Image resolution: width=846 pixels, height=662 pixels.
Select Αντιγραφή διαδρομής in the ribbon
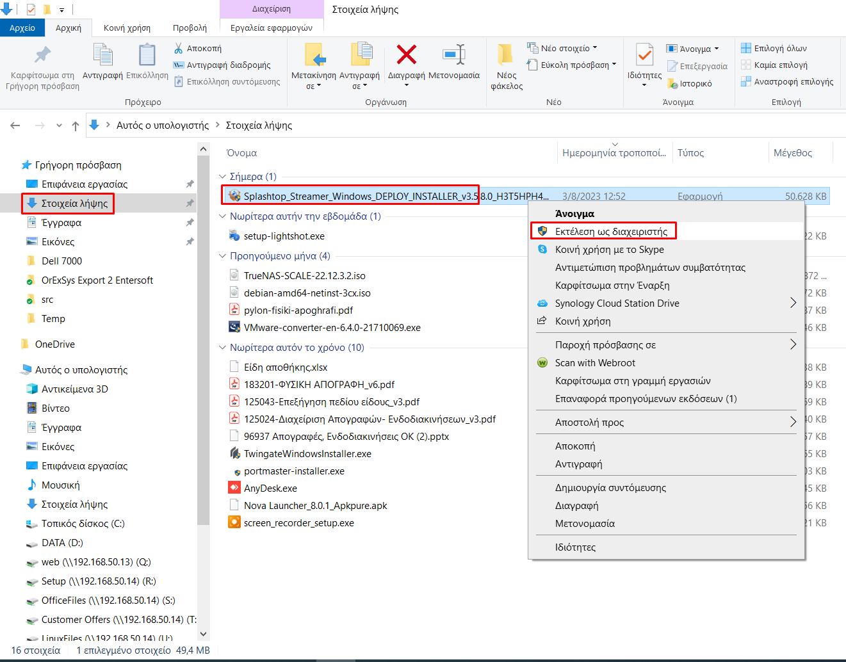pyautogui.click(x=222, y=65)
